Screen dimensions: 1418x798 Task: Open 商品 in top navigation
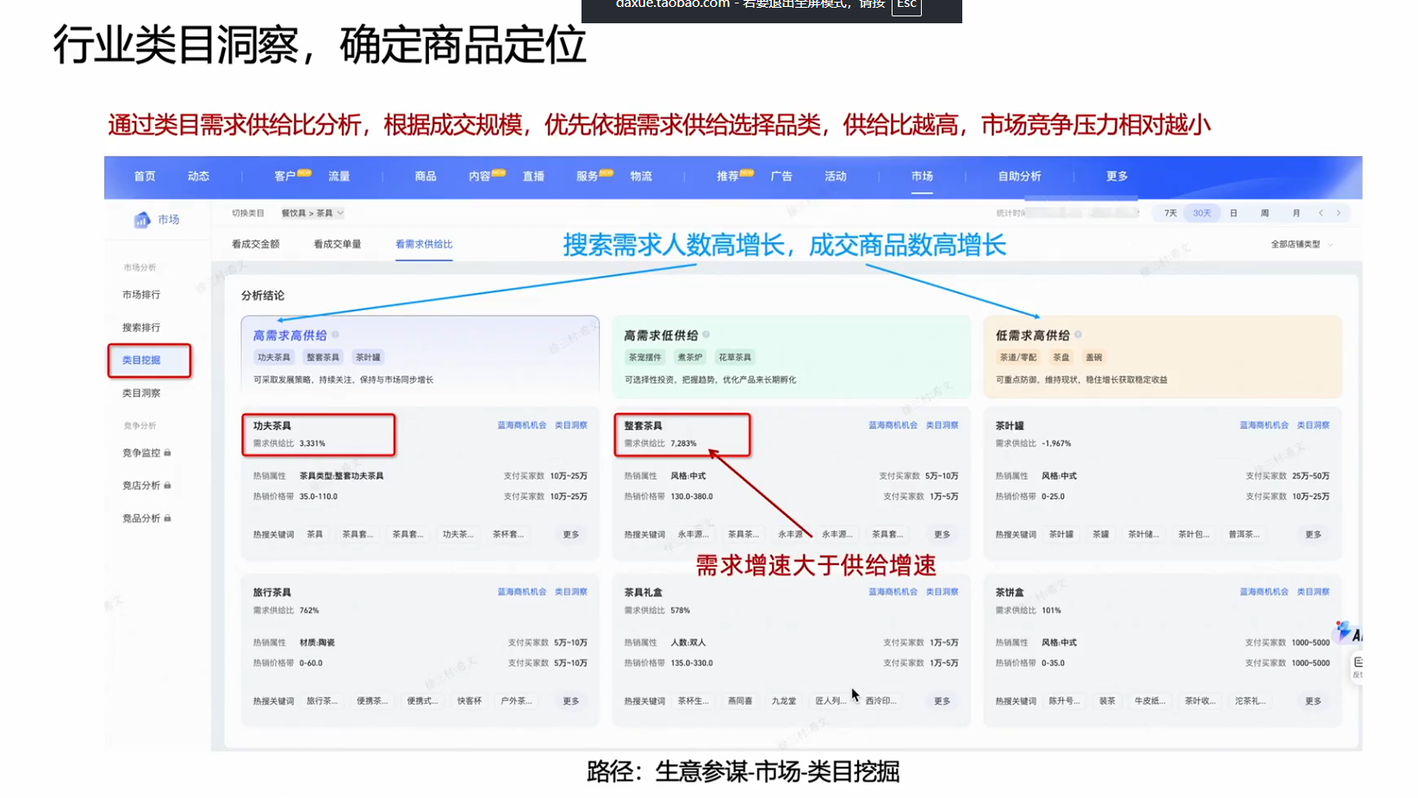pos(426,176)
